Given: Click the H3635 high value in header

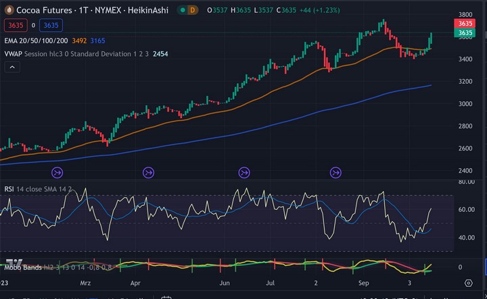Looking at the screenshot, I should pos(241,10).
